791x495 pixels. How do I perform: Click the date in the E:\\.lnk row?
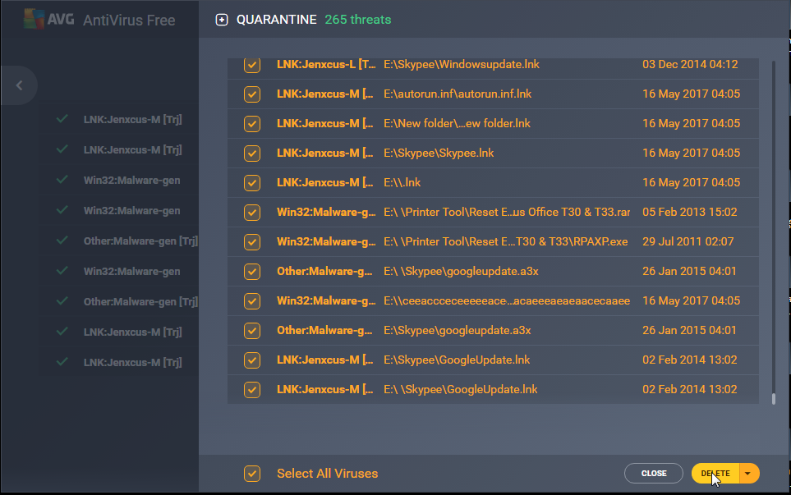pos(691,182)
